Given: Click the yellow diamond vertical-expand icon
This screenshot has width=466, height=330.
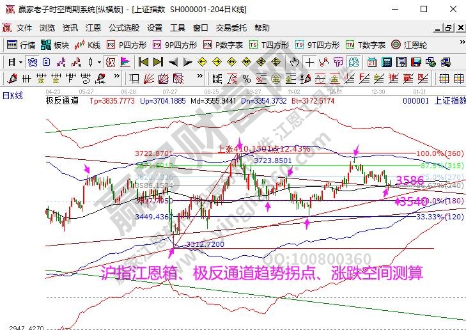Looking at the screenshot, I should tap(276, 63).
